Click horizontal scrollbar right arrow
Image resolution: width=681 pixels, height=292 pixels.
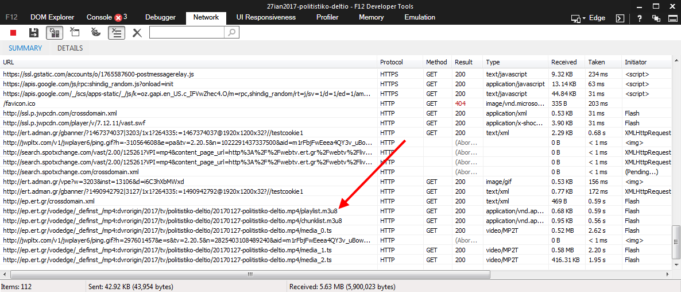coord(668,274)
